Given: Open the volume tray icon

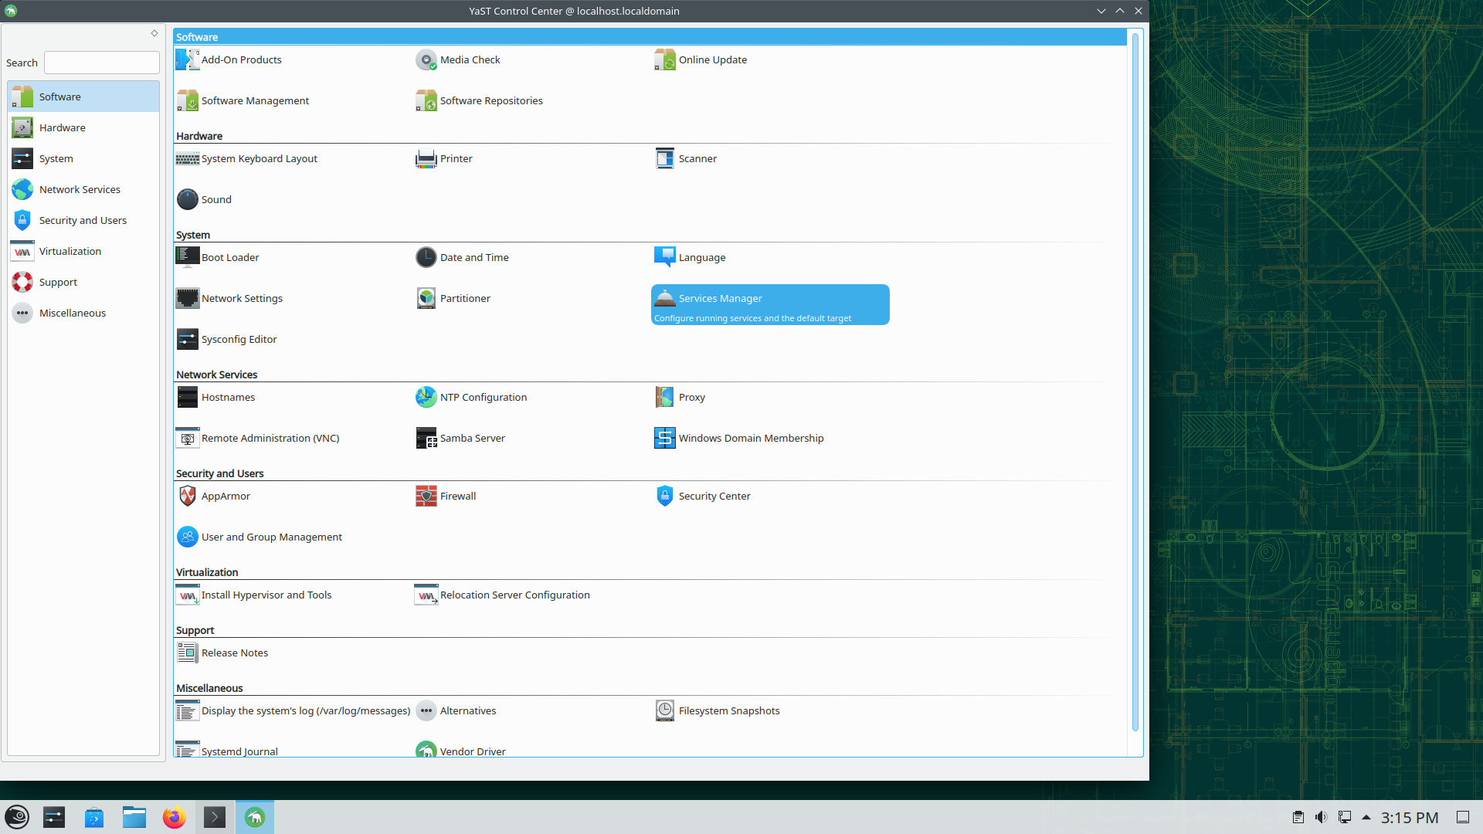Looking at the screenshot, I should tap(1321, 817).
